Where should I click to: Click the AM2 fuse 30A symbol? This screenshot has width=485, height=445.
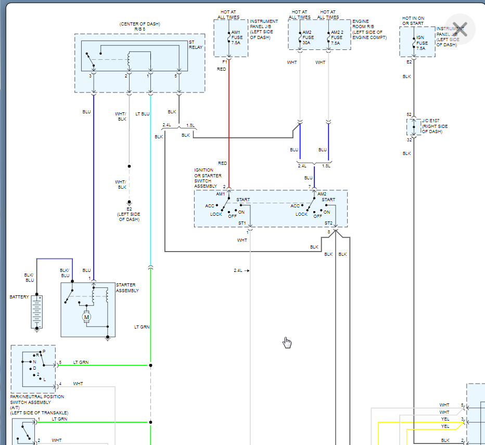[x=300, y=37]
